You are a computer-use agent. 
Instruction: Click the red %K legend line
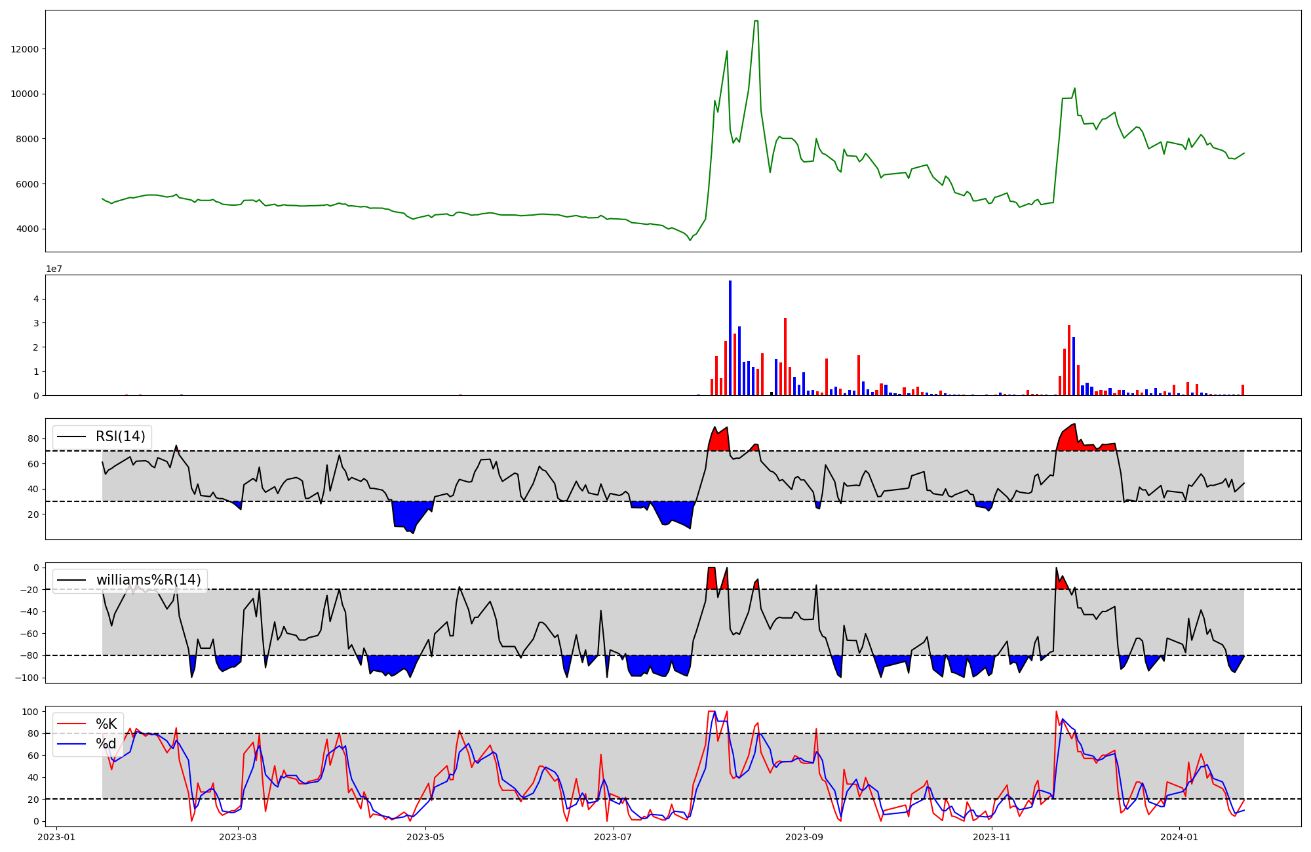pos(71,724)
